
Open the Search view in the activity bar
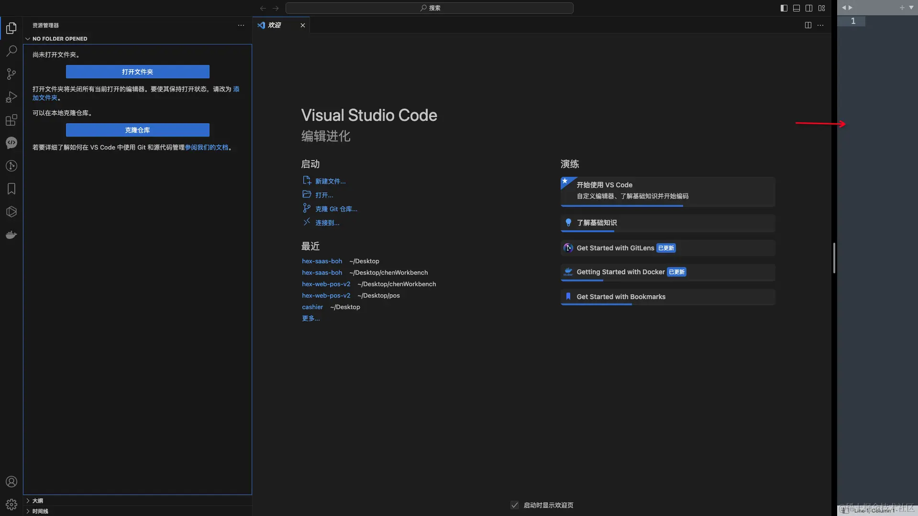[11, 51]
